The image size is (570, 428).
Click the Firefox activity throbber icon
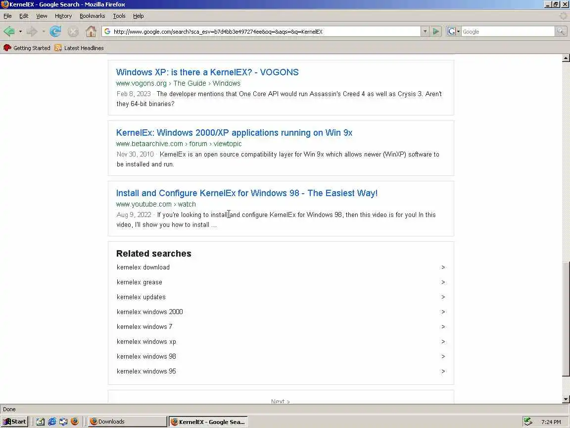click(x=563, y=16)
